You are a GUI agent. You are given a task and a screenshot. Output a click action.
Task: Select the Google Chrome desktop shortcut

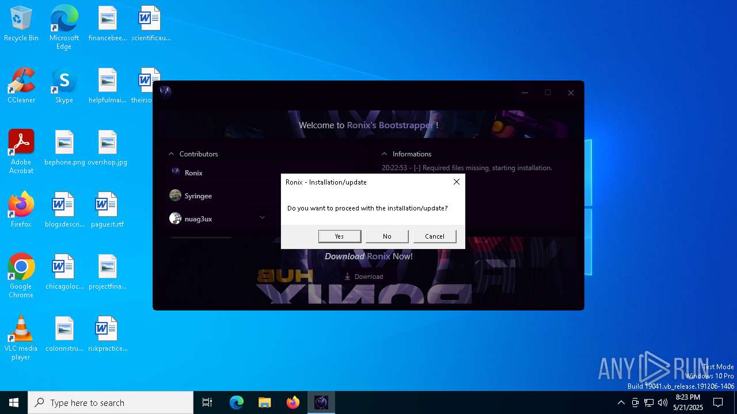click(x=21, y=276)
